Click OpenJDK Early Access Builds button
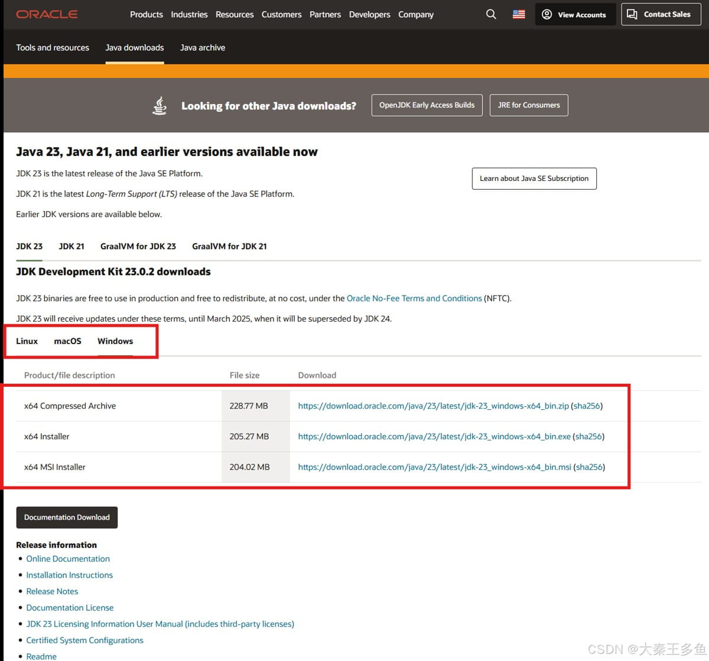The height and width of the screenshot is (661, 709). (x=427, y=105)
